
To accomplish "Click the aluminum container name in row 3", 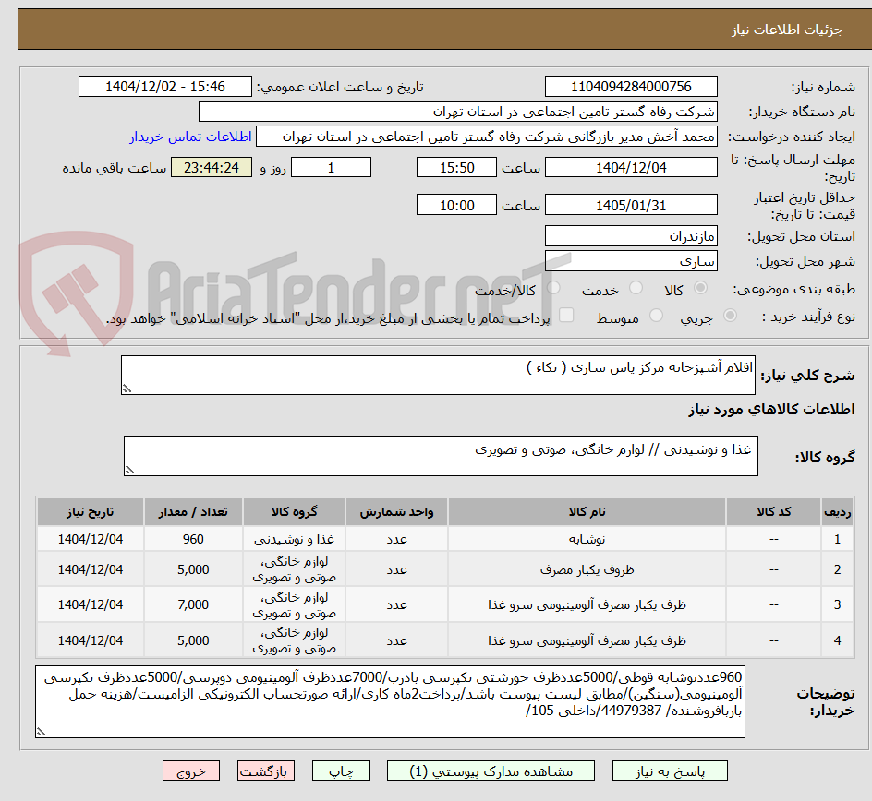I will 587,604.
